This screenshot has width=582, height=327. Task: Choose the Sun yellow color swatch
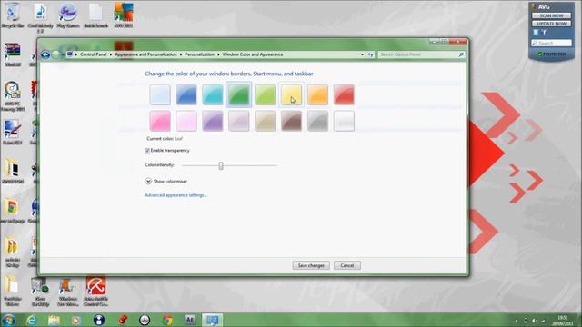(291, 94)
